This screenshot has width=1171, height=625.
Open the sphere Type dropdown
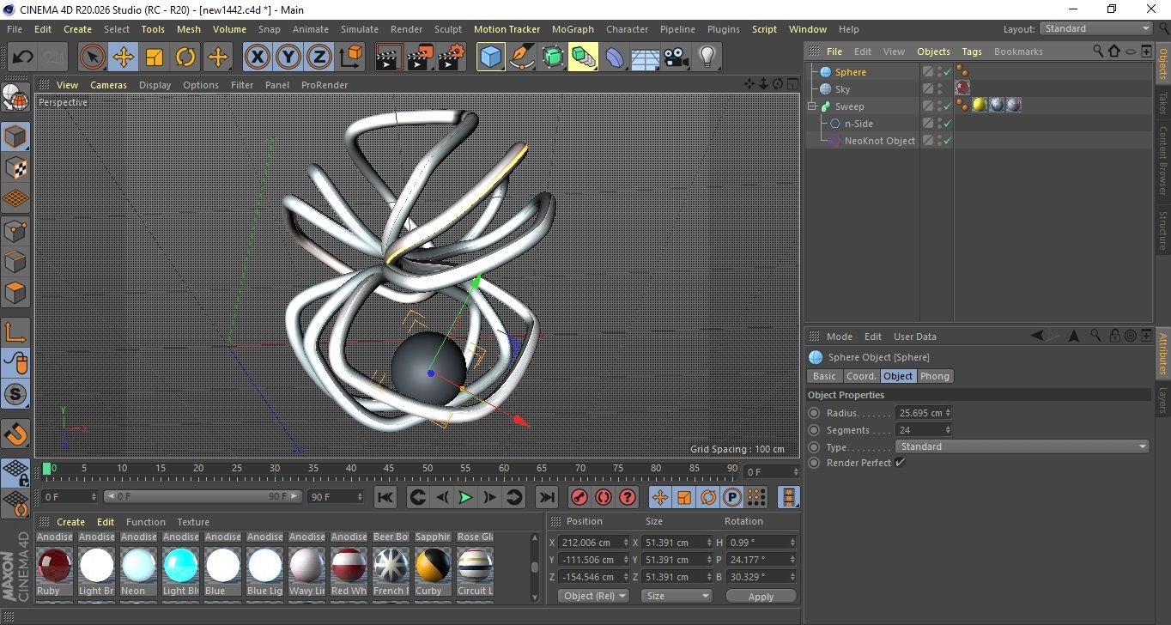(x=1022, y=446)
